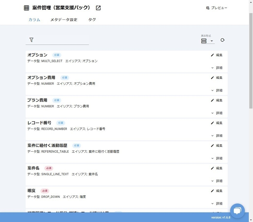
Task: Edit the レコード番号 column
Action: coord(217,123)
